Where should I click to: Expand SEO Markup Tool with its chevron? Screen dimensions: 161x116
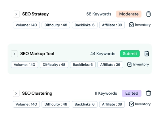(14, 54)
